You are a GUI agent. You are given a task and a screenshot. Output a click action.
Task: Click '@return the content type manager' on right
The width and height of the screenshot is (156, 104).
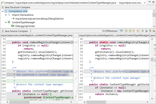[x=117, y=78]
